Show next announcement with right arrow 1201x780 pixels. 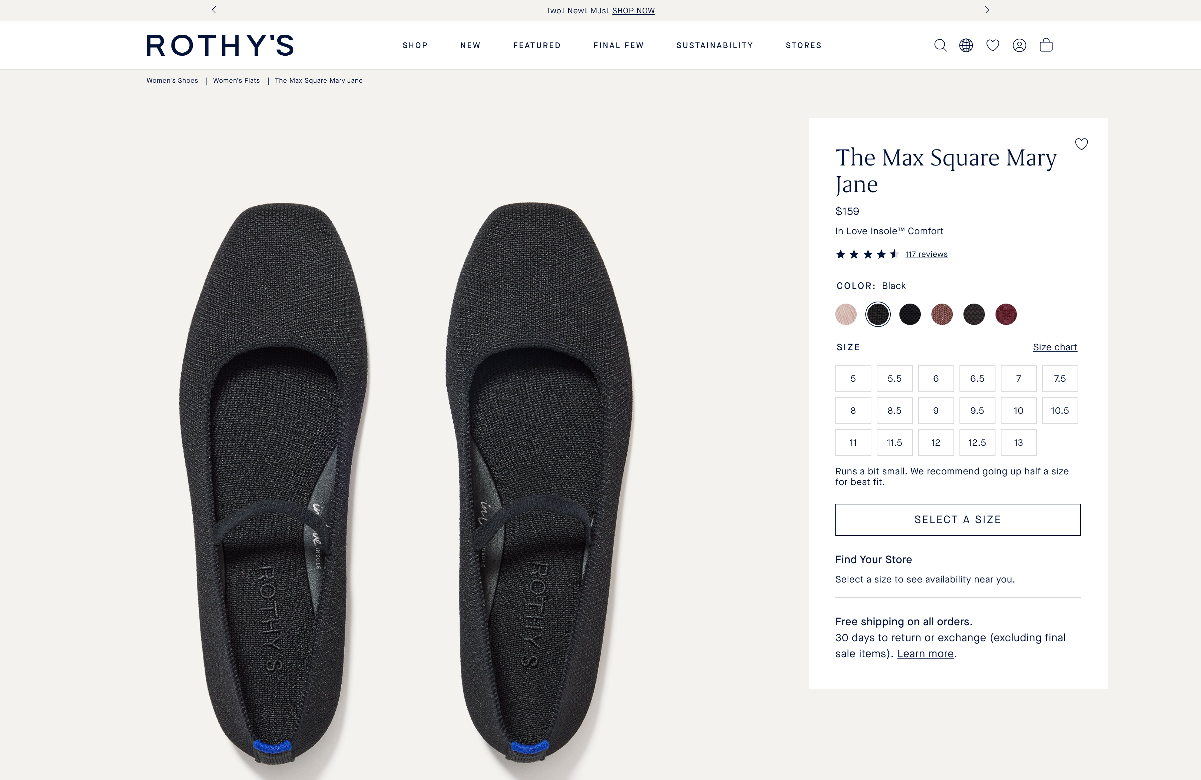(987, 10)
